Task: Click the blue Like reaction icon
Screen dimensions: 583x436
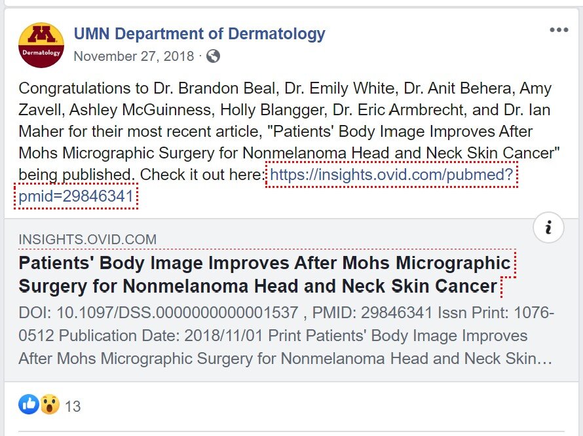Action: [29, 404]
